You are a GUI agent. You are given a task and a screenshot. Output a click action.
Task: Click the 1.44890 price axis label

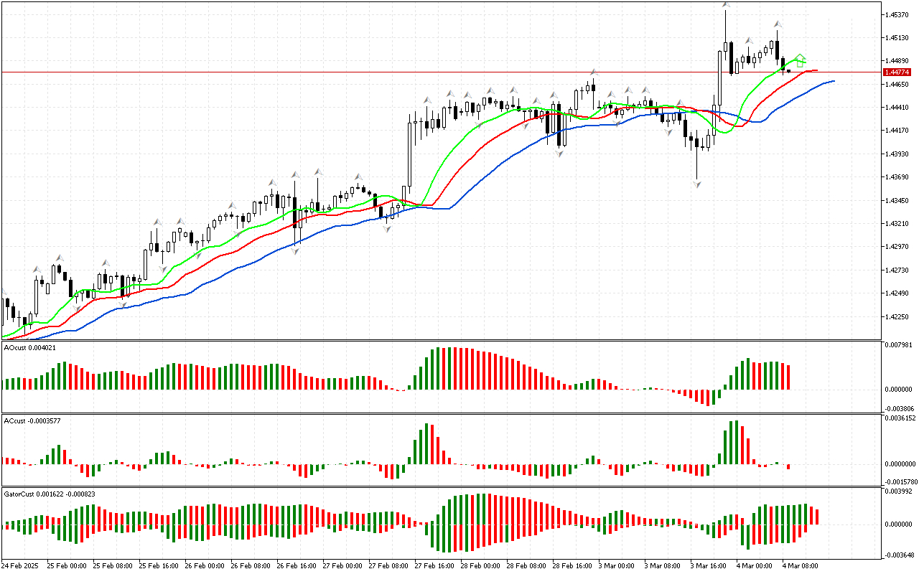coord(897,61)
